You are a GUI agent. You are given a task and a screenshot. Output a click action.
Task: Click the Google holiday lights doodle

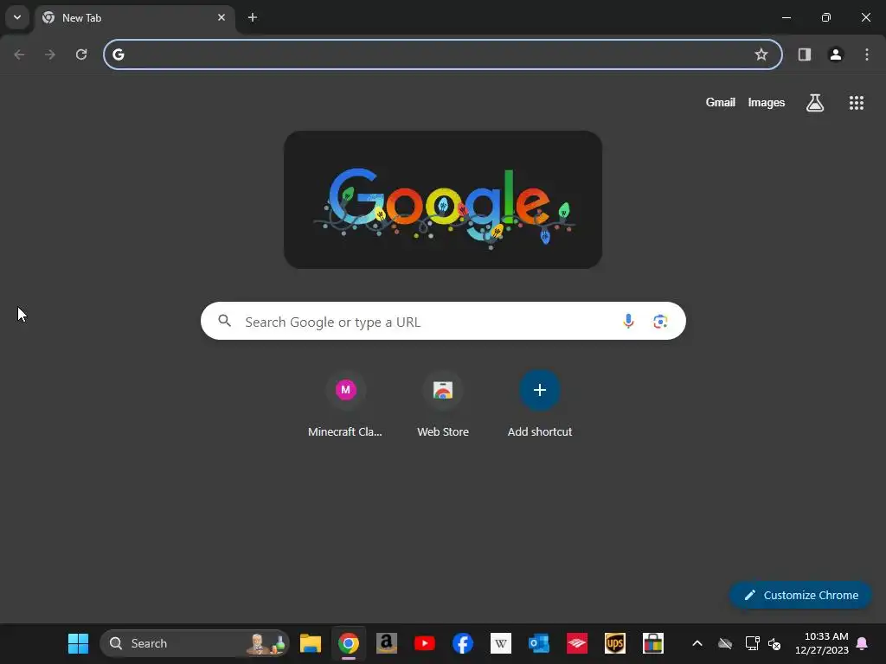443,200
